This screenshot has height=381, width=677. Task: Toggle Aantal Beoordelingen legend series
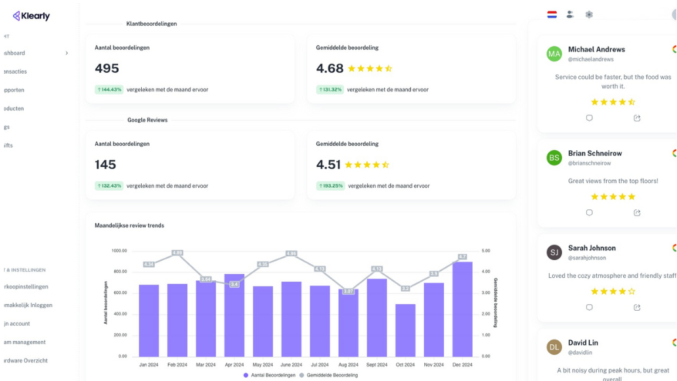(269, 375)
